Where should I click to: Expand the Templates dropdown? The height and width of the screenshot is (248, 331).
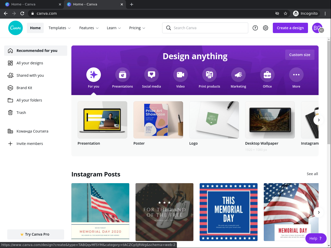60,28
